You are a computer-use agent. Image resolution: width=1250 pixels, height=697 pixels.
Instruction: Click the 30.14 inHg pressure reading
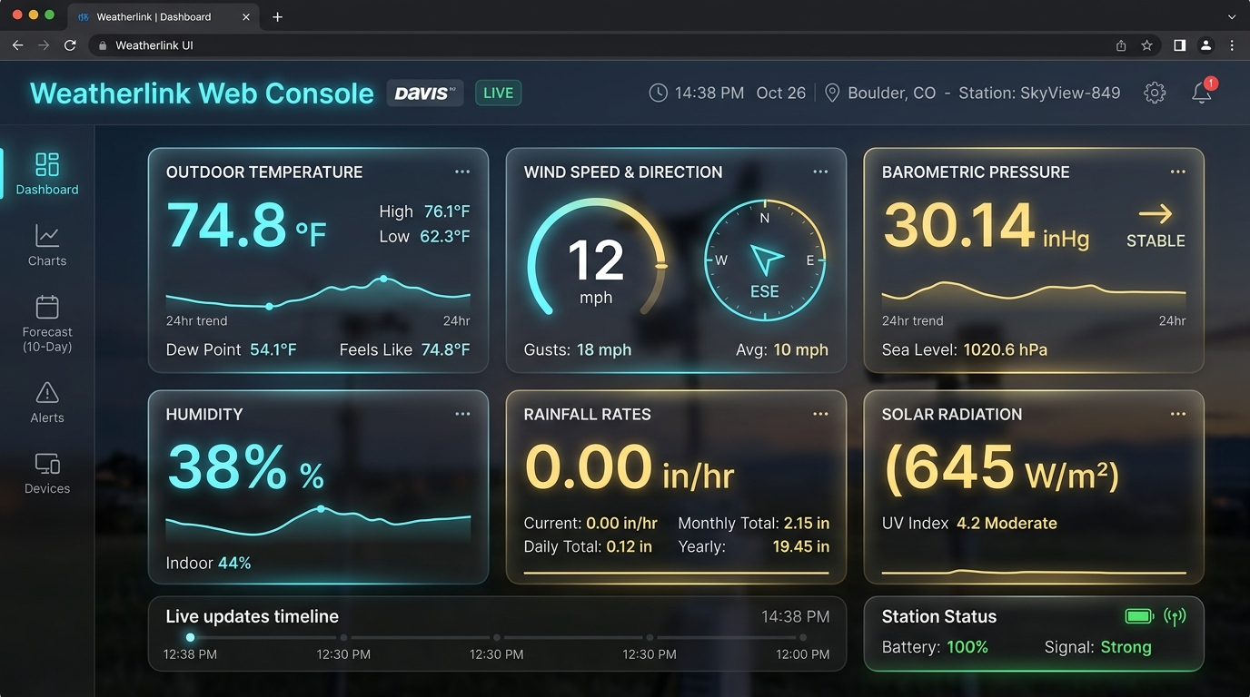pyautogui.click(x=986, y=225)
